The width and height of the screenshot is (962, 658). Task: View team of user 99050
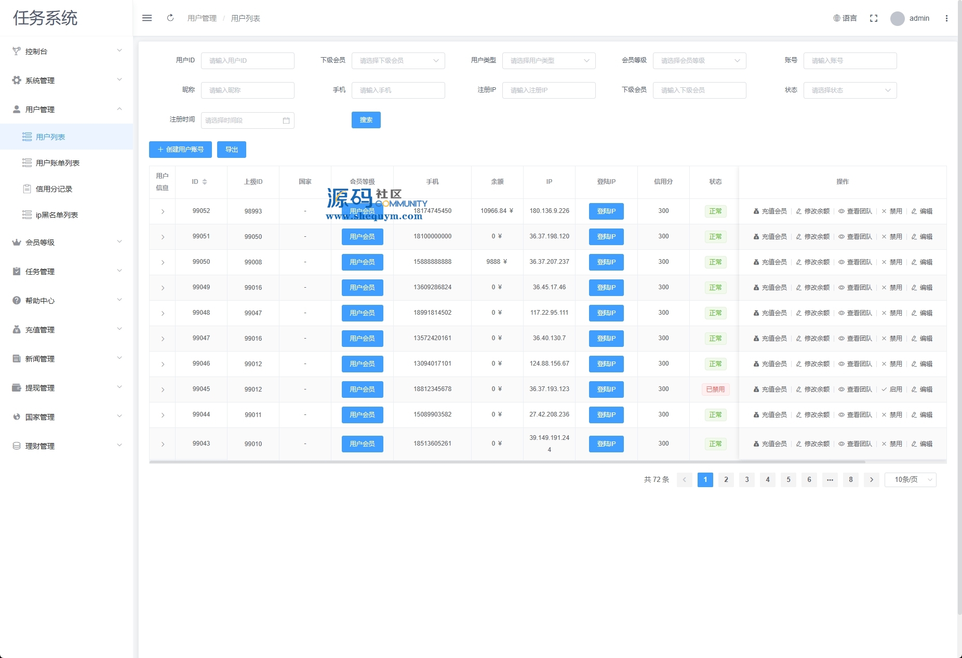pos(855,262)
